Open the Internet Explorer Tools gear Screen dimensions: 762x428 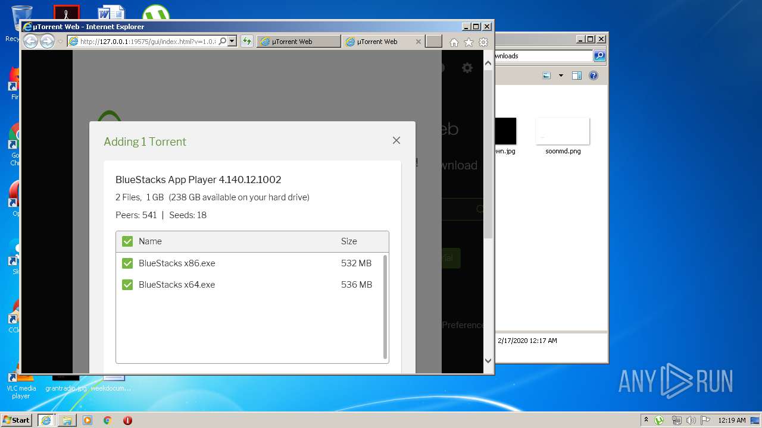[x=483, y=42]
